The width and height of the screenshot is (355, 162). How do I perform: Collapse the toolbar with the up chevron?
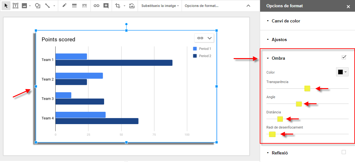248,6
